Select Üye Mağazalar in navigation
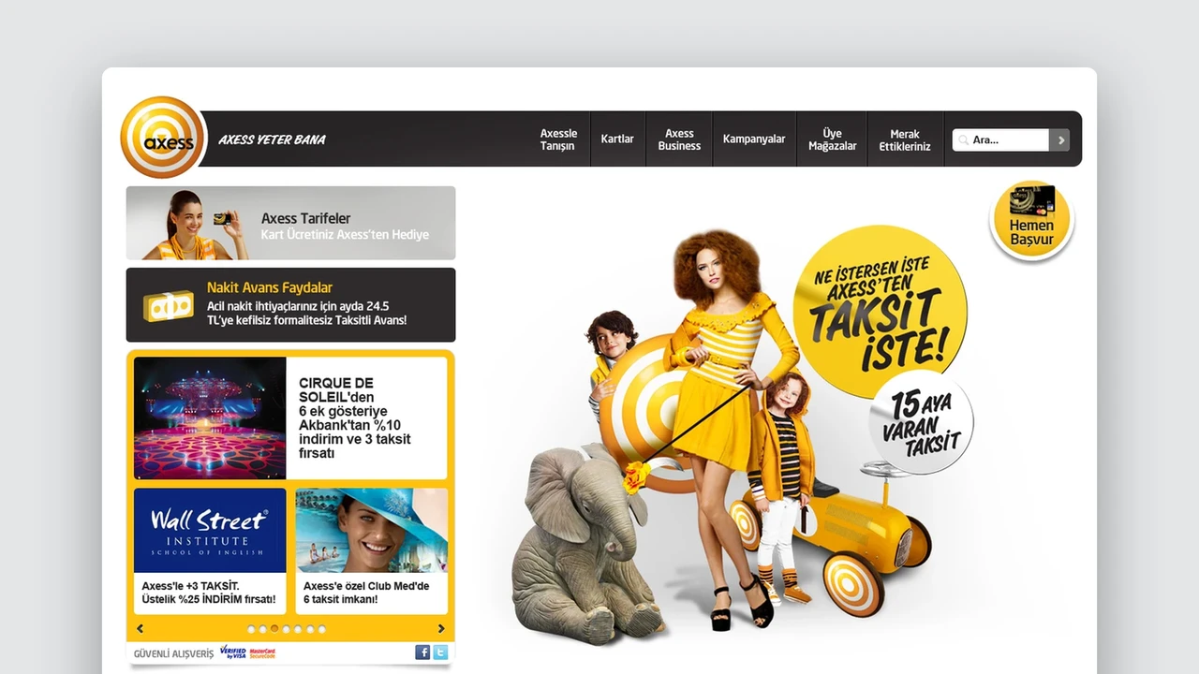This screenshot has width=1199, height=674. pyautogui.click(x=832, y=139)
